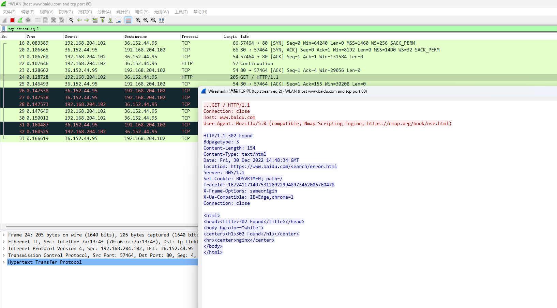557x308 pixels.
Task: Sort packets by No. column header
Action: (x=13, y=36)
